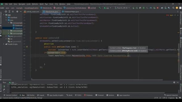Click the wrench icon in Run panel

[4, 90]
